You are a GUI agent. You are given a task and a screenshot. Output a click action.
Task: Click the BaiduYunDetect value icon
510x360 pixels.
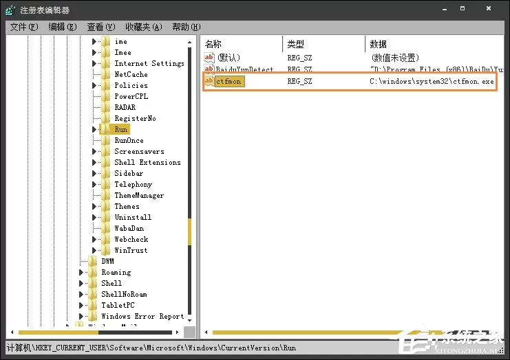(209, 68)
